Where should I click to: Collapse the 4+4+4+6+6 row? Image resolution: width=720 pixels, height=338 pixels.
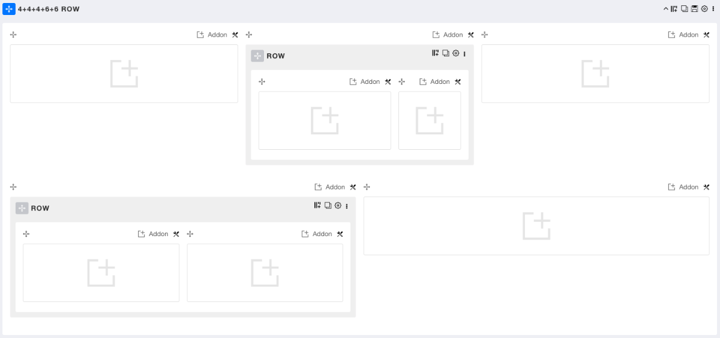pos(665,9)
